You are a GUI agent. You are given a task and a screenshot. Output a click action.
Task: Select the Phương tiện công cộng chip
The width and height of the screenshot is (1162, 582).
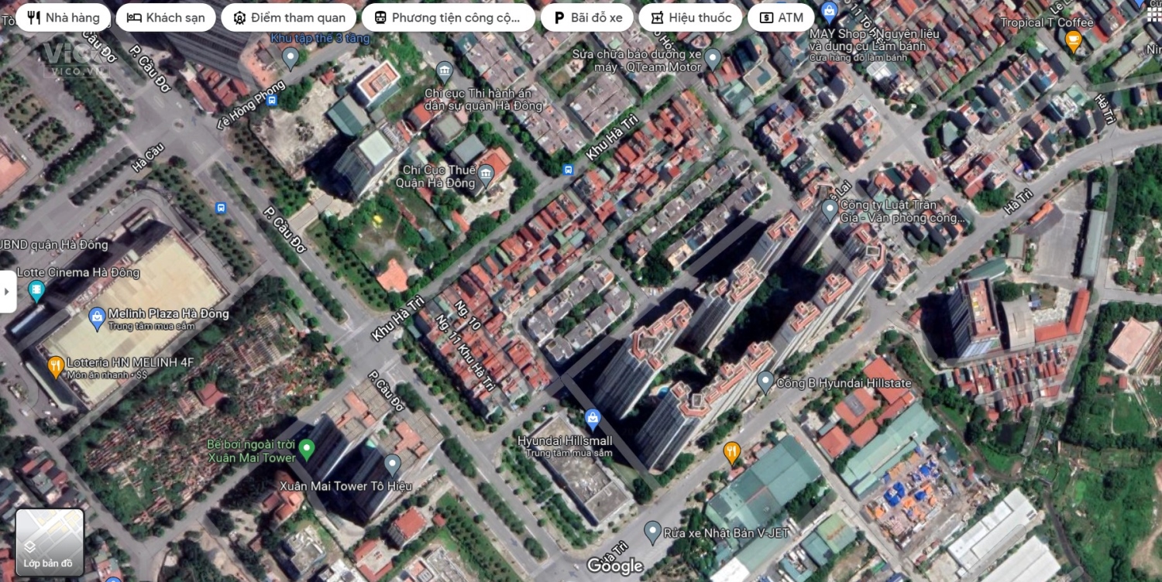448,18
